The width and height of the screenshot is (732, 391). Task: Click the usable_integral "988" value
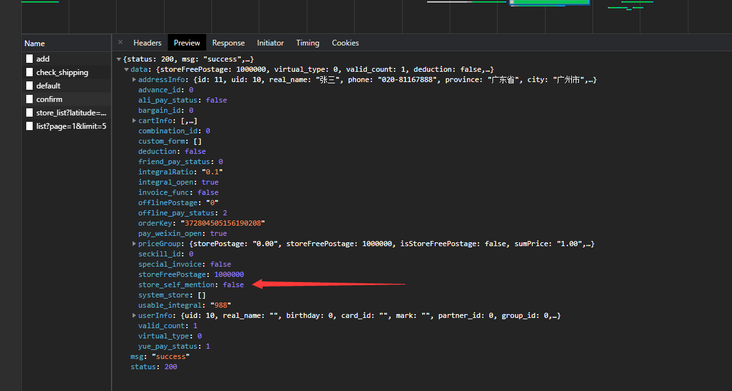click(220, 306)
